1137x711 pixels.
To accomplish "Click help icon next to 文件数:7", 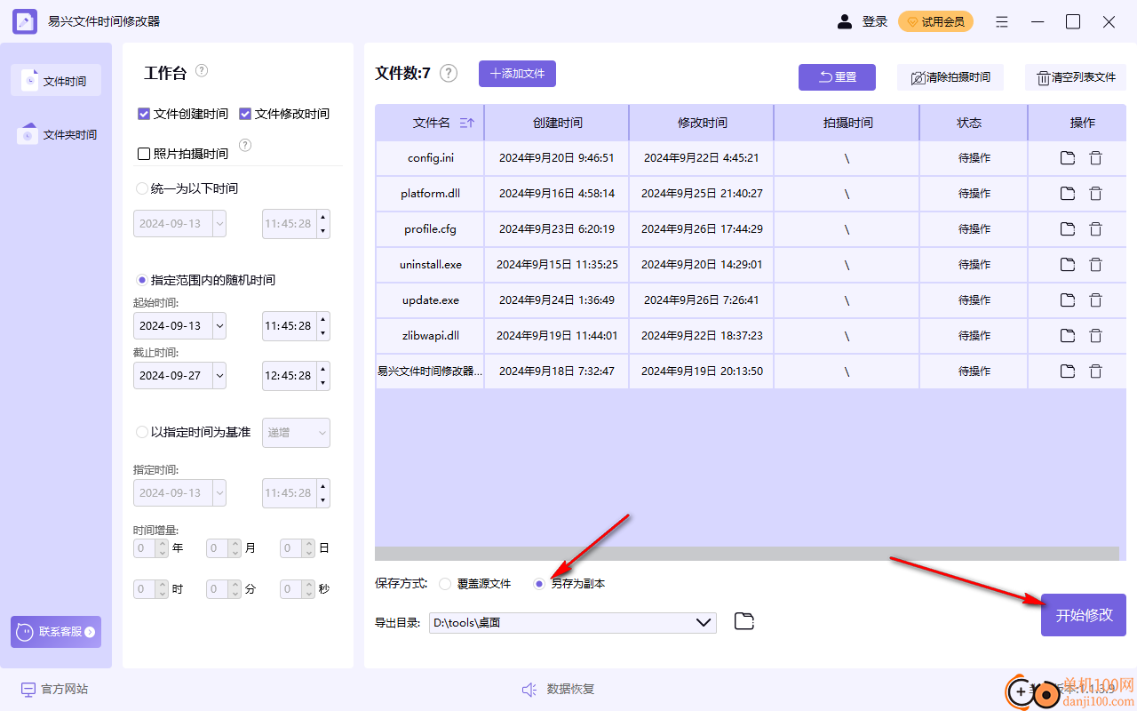I will (449, 74).
